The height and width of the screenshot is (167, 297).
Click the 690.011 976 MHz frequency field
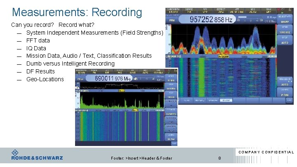coord(109,78)
